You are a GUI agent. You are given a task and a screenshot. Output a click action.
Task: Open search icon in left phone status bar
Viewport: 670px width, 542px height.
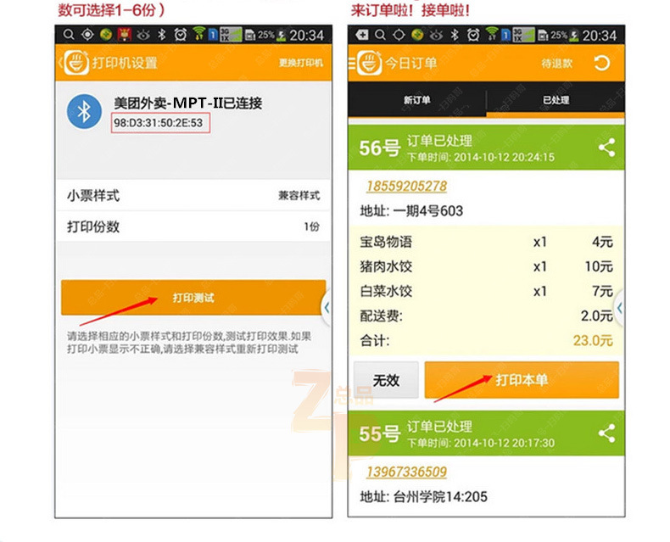pos(69,35)
